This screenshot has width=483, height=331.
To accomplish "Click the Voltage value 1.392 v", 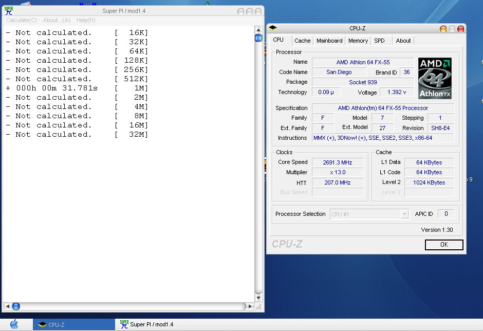I will [x=397, y=92].
